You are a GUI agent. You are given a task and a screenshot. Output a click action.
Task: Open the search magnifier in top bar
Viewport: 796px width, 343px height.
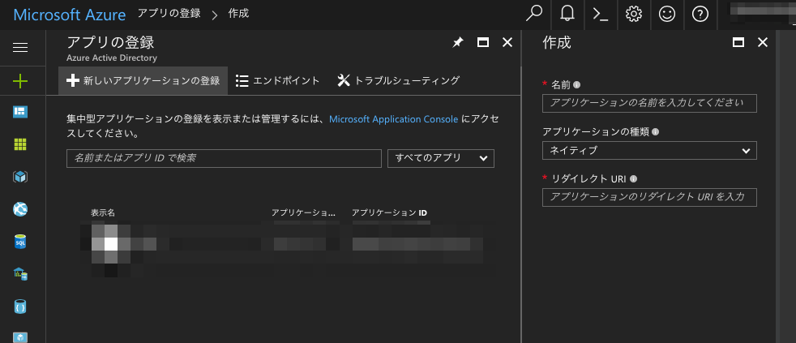534,14
